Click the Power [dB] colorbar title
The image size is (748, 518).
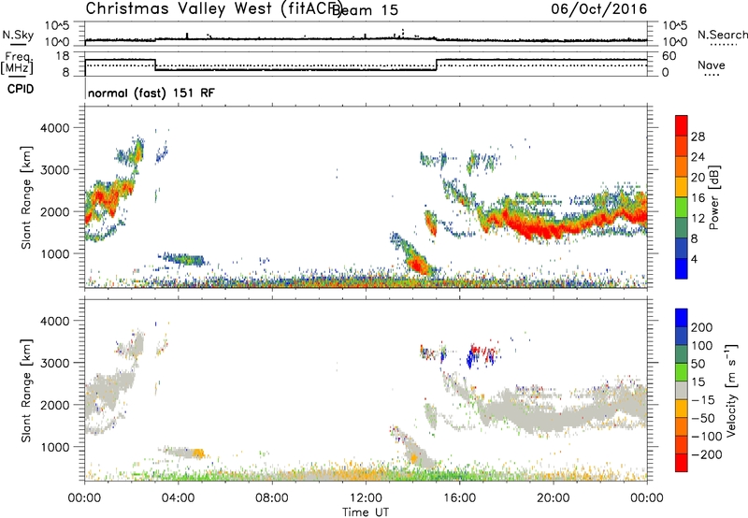tap(714, 197)
